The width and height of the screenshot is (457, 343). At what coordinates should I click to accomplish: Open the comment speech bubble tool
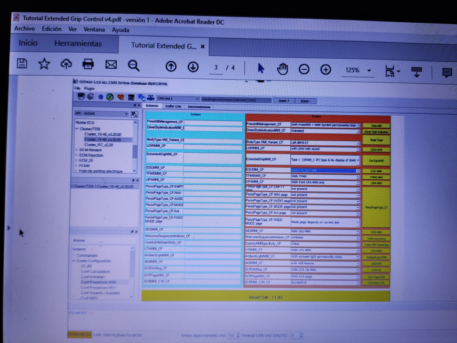[x=447, y=72]
